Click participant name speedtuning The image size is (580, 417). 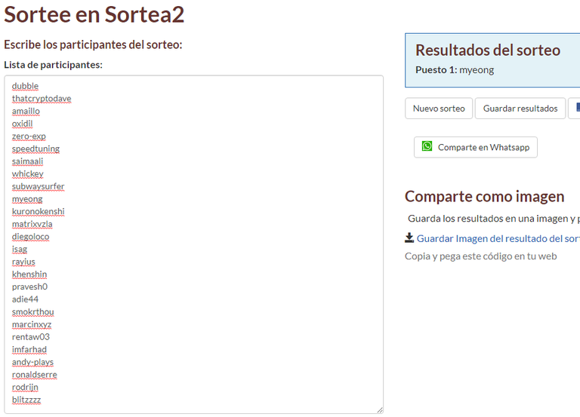[35, 149]
